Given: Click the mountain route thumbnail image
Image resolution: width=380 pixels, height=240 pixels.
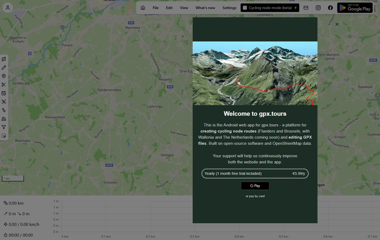Looking at the screenshot, I should pos(255,73).
